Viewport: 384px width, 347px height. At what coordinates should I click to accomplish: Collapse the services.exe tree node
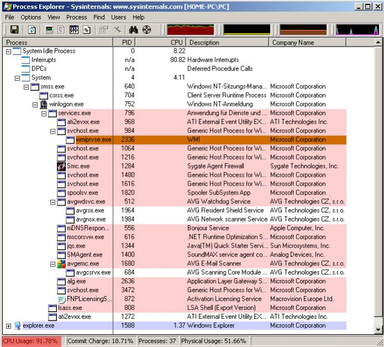pos(44,114)
